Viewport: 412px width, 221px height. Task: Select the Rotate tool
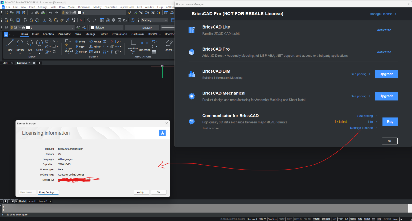tap(95, 41)
